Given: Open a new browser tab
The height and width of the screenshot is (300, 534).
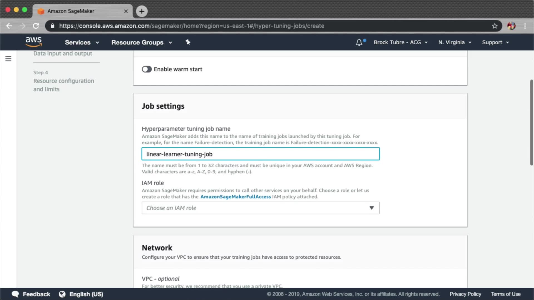Looking at the screenshot, I should coord(142,11).
